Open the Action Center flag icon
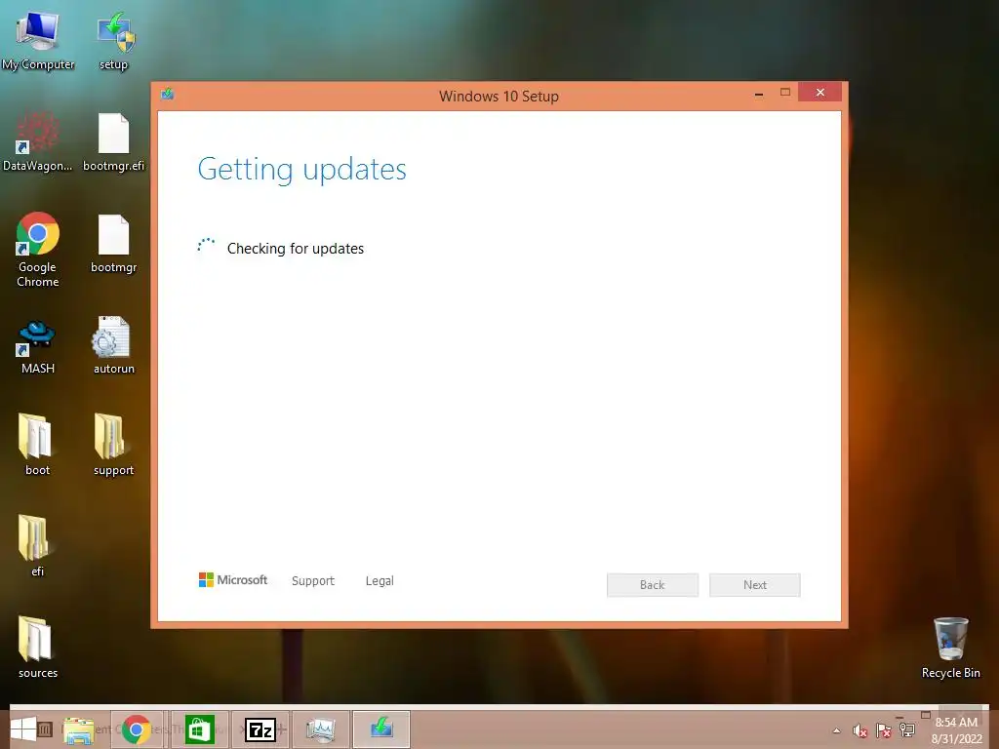999x749 pixels. (x=884, y=731)
